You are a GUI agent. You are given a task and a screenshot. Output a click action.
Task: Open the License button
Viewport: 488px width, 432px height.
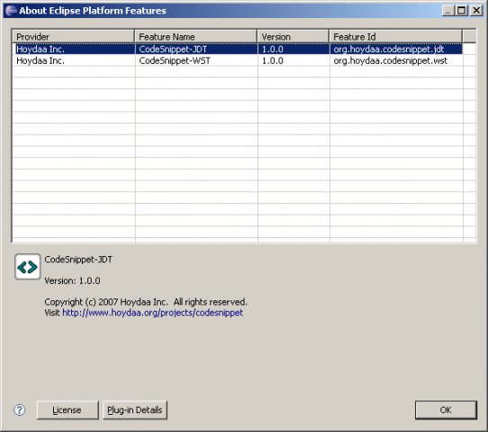68,409
